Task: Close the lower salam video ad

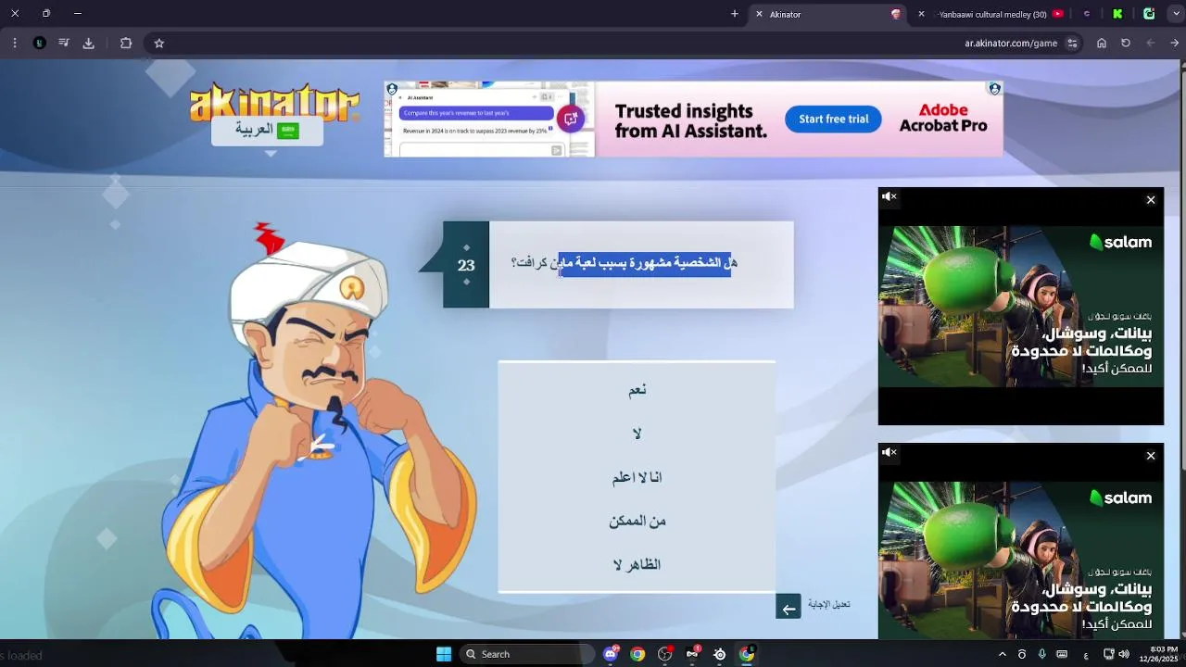Action: pyautogui.click(x=1151, y=456)
